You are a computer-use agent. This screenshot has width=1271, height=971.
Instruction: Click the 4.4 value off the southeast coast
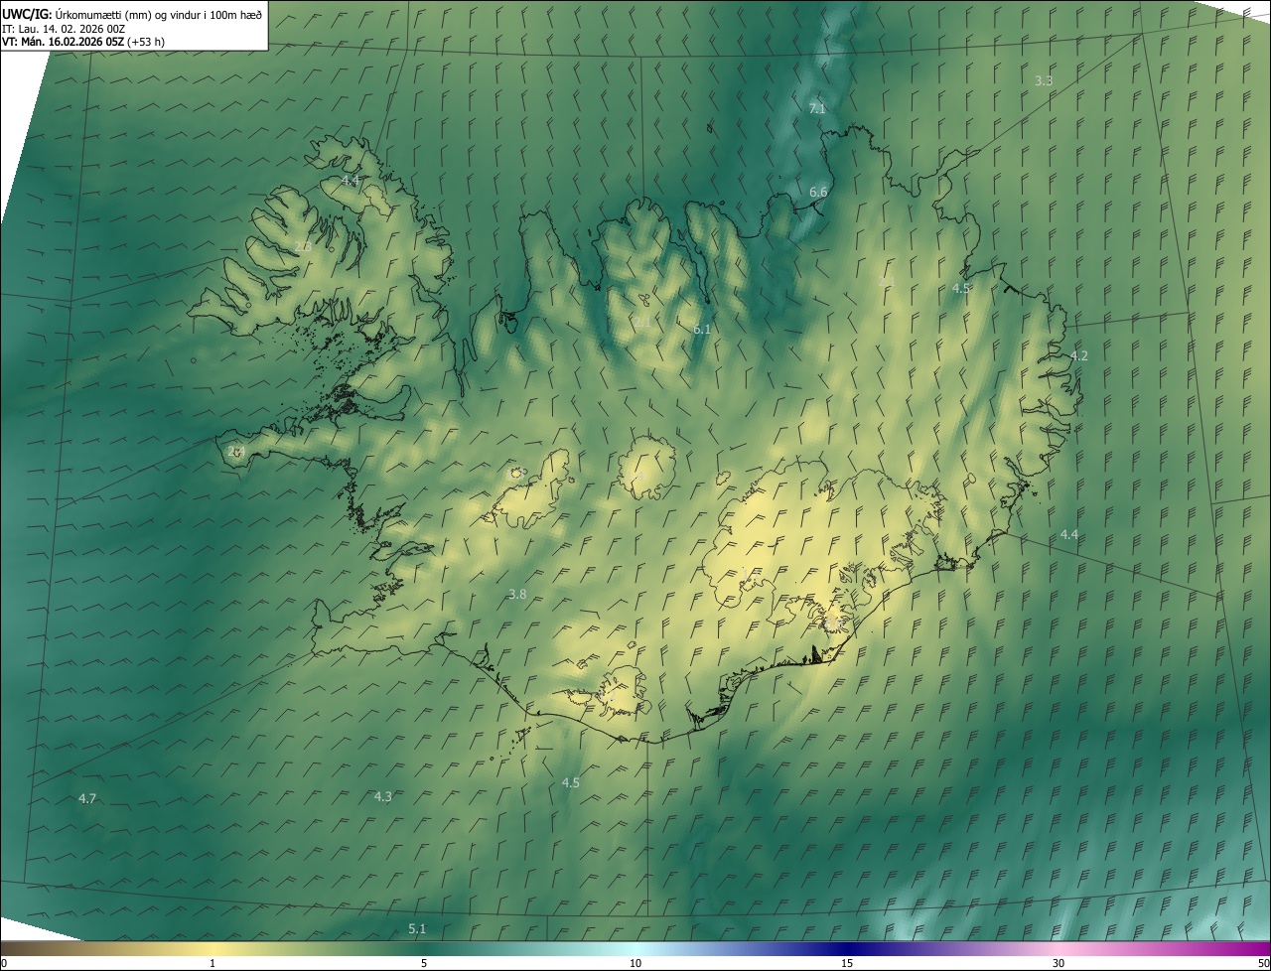pos(1068,534)
